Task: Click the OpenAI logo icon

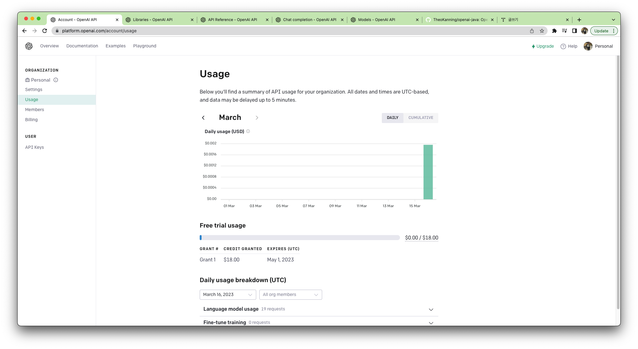Action: [29, 46]
